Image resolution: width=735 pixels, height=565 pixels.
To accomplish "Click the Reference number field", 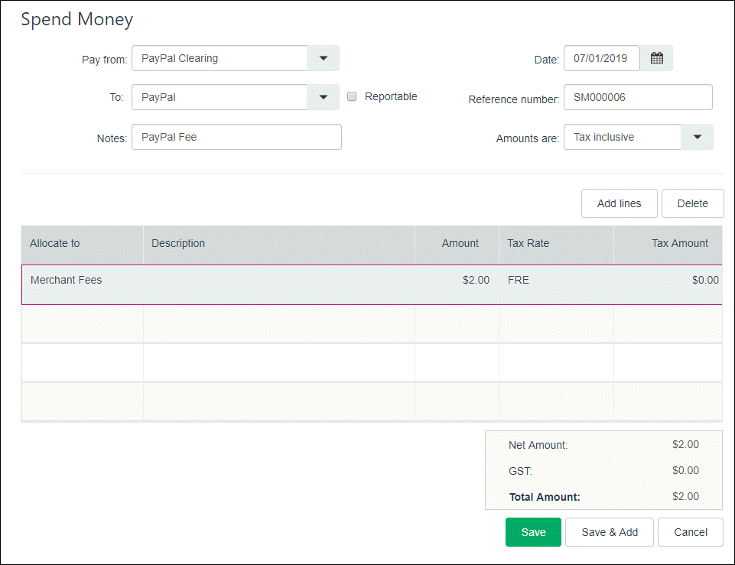I will 637,97.
